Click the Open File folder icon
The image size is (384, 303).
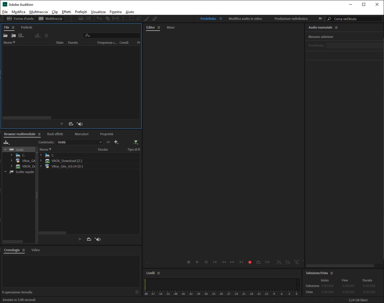click(5, 36)
